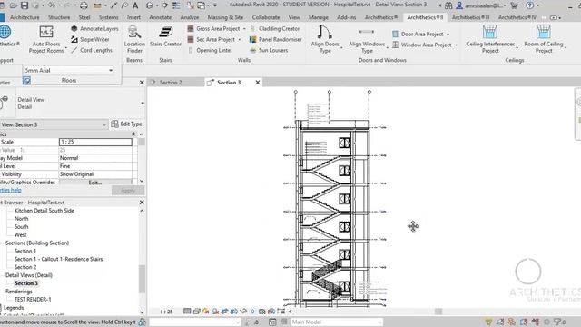This screenshot has width=581, height=327.
Task: Save the project with floppy icon
Action: (25, 5)
